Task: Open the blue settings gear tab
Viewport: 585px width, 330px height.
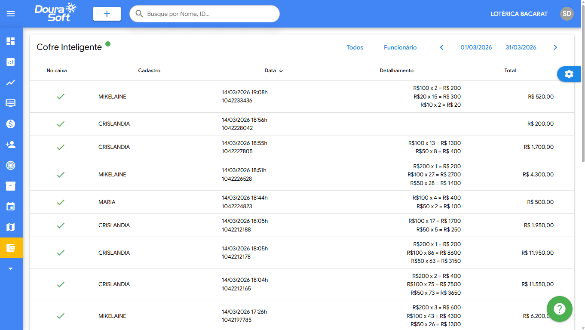Action: (569, 74)
